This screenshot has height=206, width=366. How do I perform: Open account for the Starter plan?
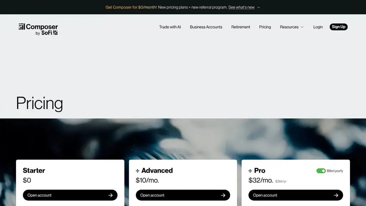pyautogui.click(x=70, y=195)
